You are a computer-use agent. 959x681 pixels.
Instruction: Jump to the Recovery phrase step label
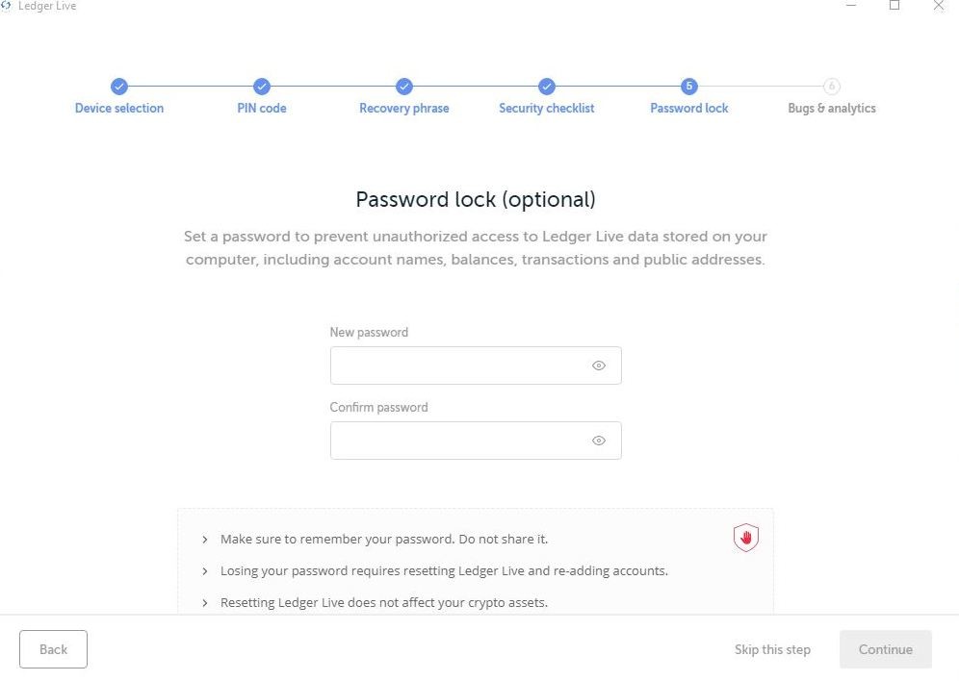pyautogui.click(x=404, y=109)
